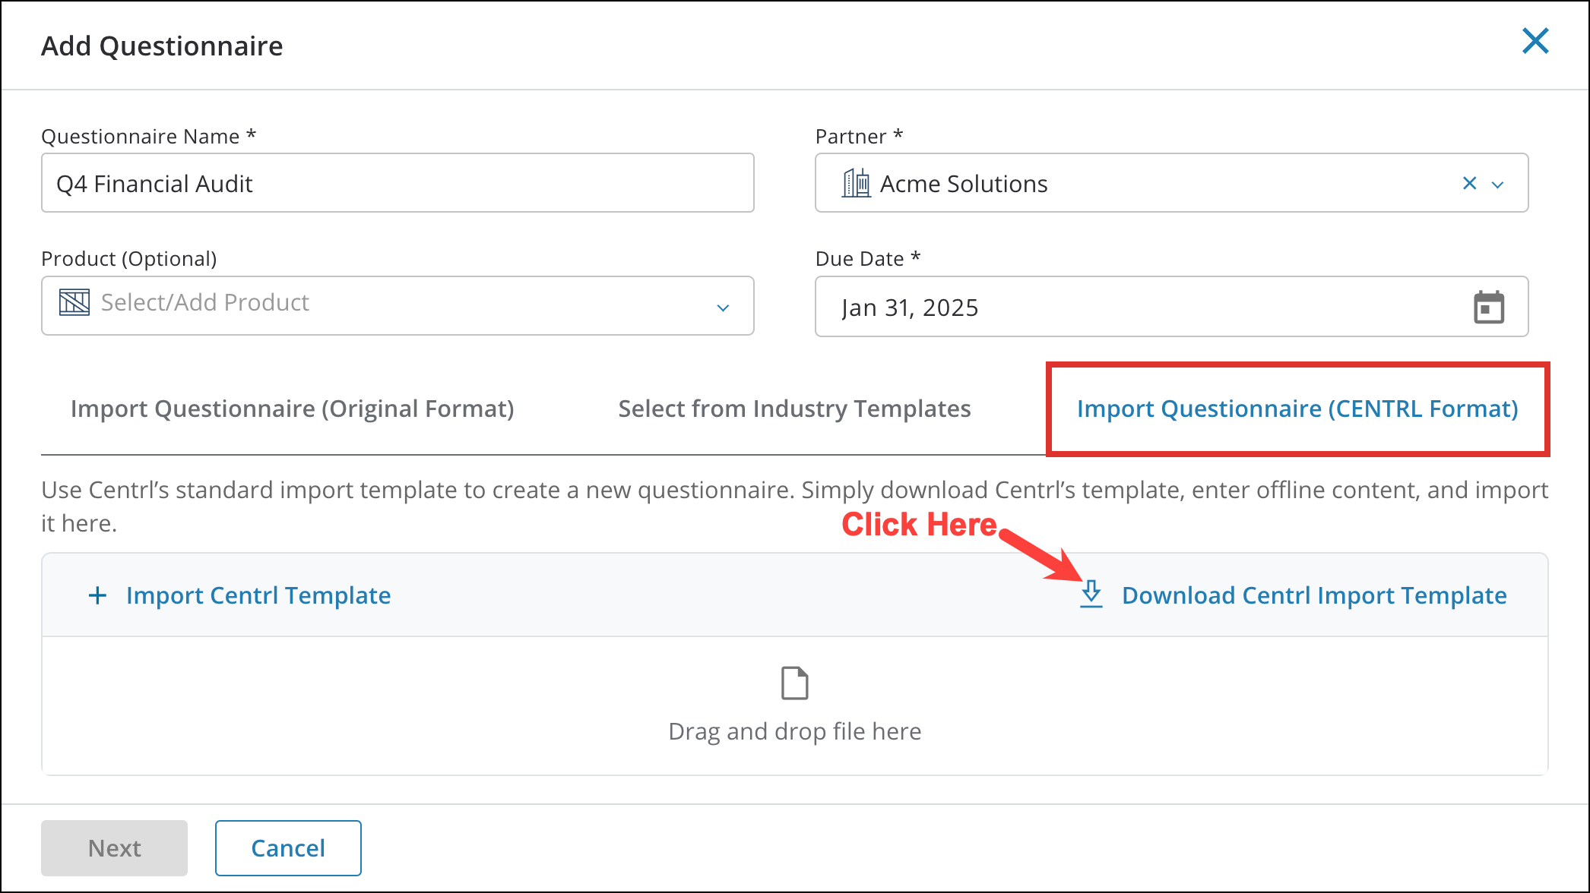Click Download Centrl Import Template

(1314, 595)
